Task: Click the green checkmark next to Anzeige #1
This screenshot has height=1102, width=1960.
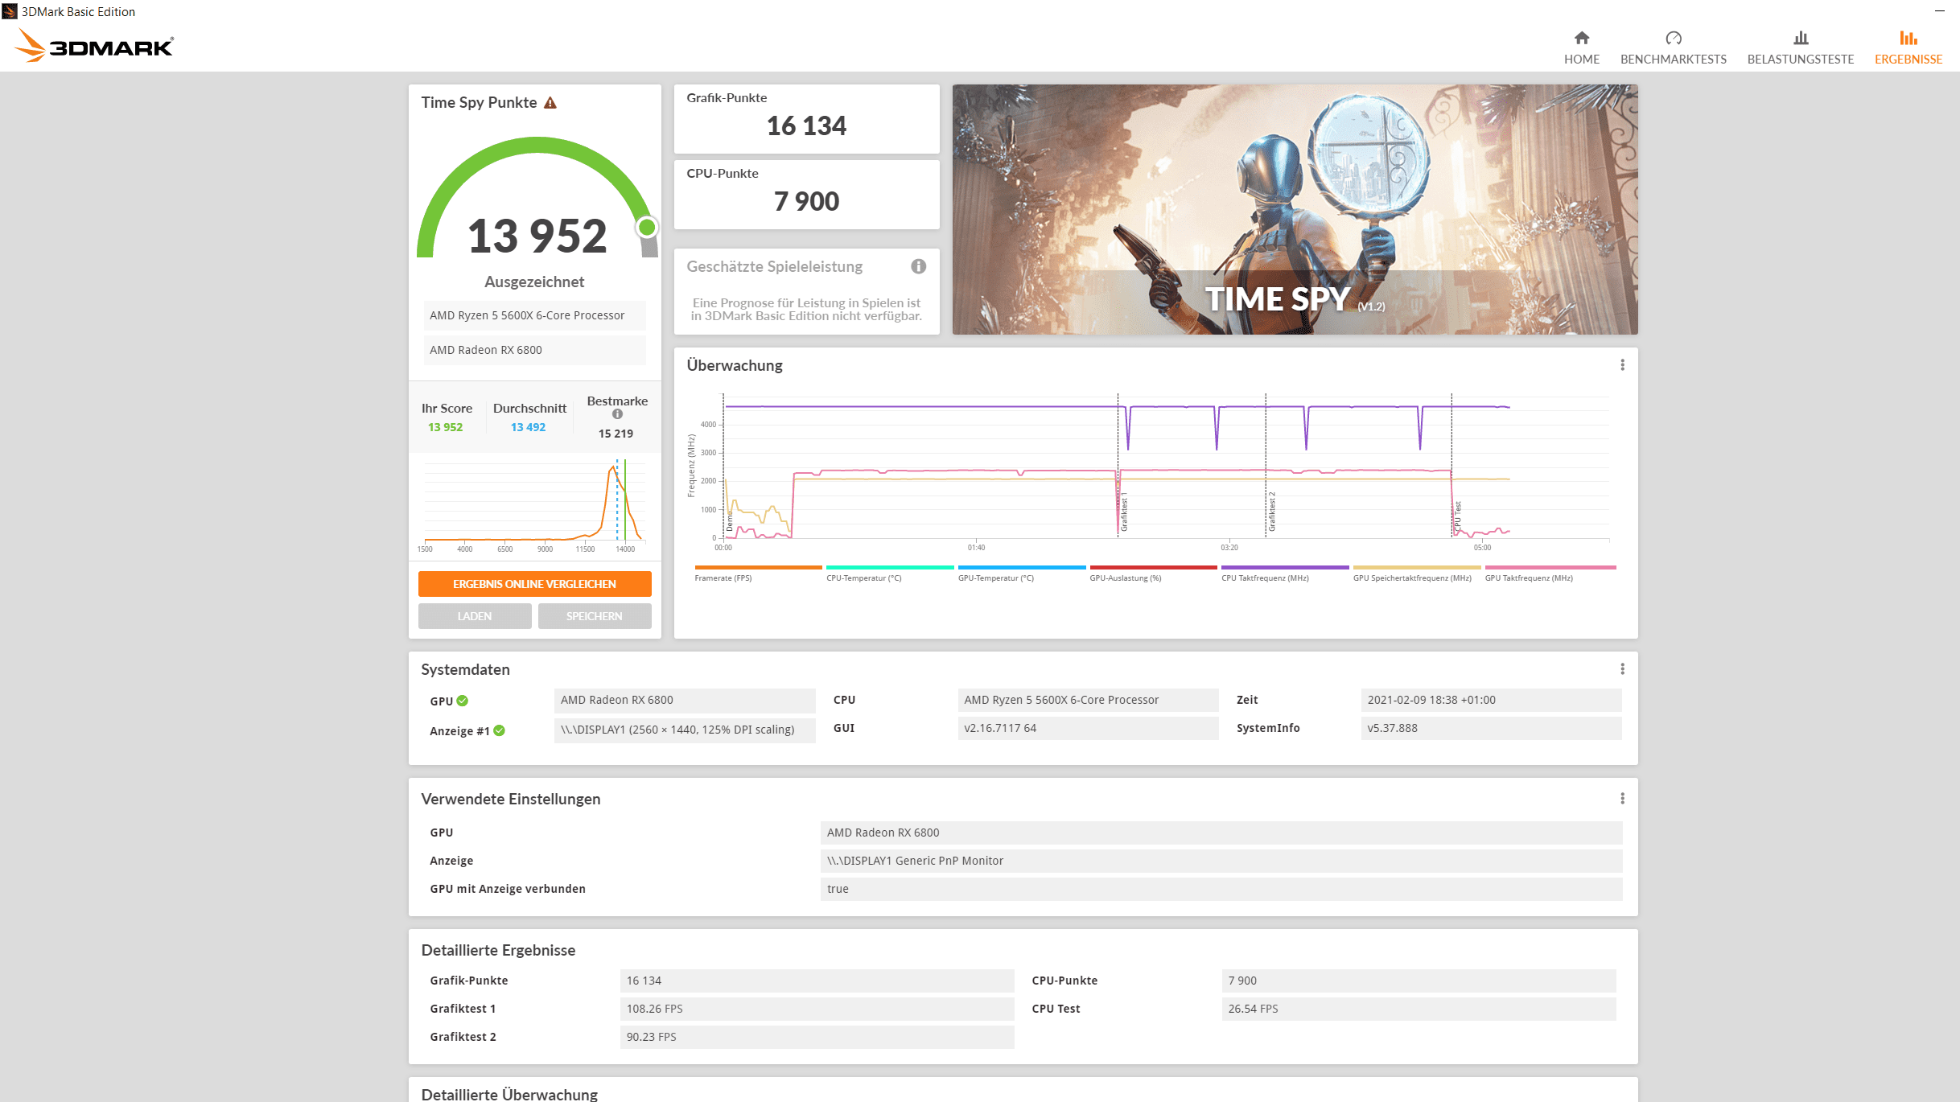Action: pyautogui.click(x=500, y=730)
